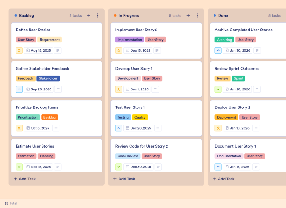Select the orange Backlog tag
The width and height of the screenshot is (286, 208).
[x=49, y=118]
